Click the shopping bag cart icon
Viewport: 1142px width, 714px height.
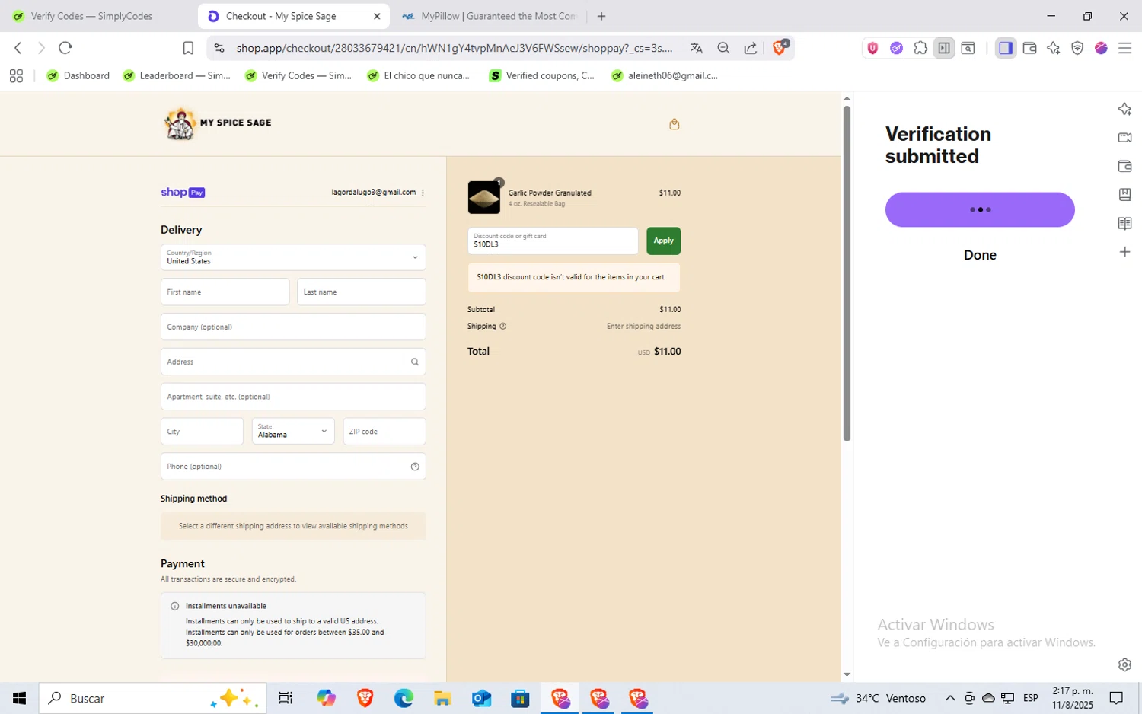point(674,124)
